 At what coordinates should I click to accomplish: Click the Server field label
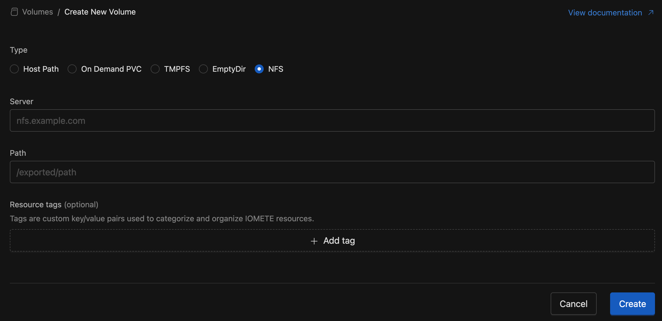22,101
